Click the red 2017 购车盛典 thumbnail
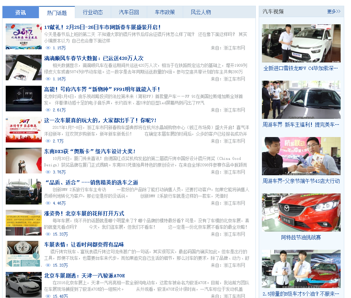The height and width of the screenshot is (298, 351). pyautogui.click(x=24, y=130)
